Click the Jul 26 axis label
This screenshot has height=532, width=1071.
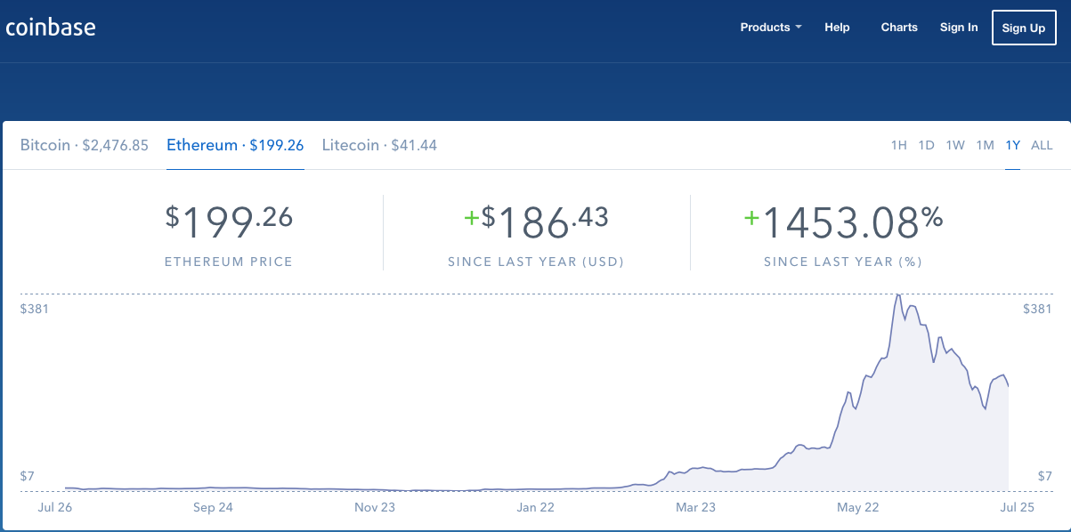point(55,508)
